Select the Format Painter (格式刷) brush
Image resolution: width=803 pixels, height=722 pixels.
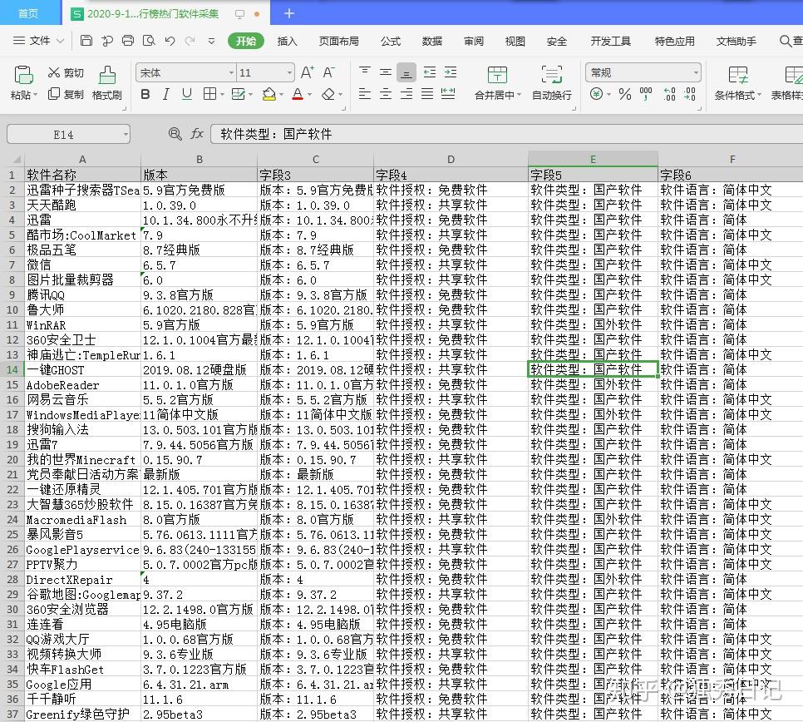click(x=107, y=82)
